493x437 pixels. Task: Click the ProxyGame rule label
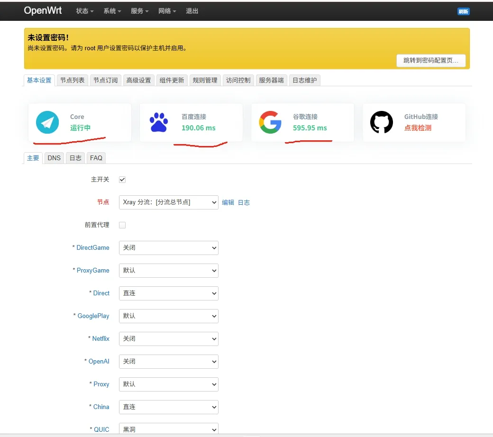pos(93,270)
